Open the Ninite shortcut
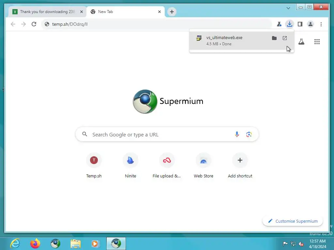This screenshot has width=334, height=250. [130, 165]
